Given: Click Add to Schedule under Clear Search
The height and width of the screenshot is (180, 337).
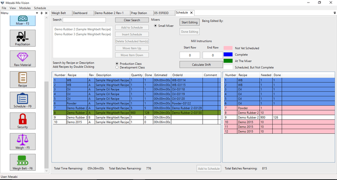Looking at the screenshot, I should point(132,27).
